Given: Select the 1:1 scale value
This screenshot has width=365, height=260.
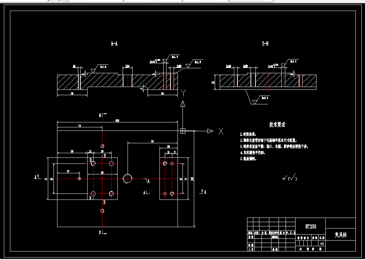Looking at the screenshot, I should [x=322, y=244].
